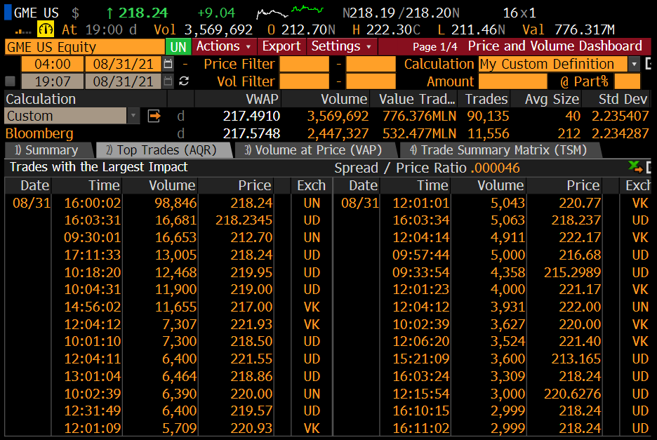Click the 04:00 start time field
The width and height of the screenshot is (657, 440).
pos(53,64)
